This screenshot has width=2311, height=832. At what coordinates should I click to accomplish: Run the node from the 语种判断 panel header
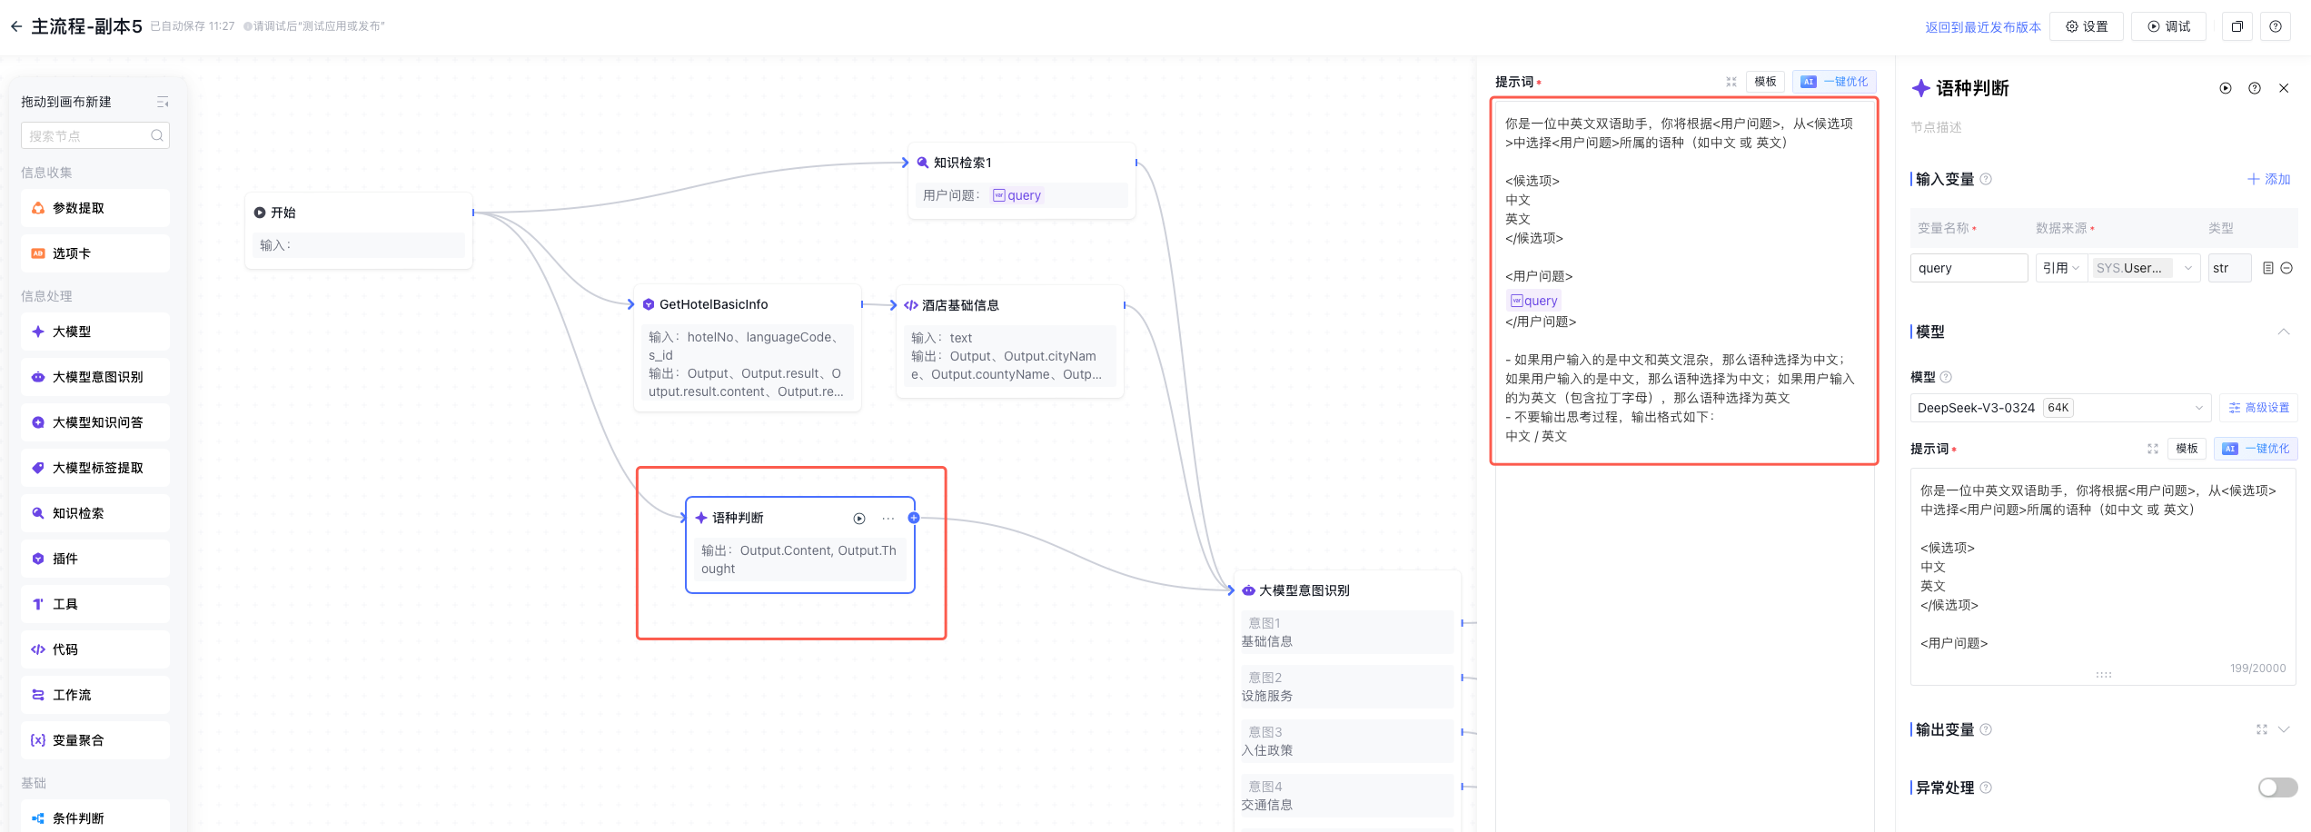[2225, 88]
